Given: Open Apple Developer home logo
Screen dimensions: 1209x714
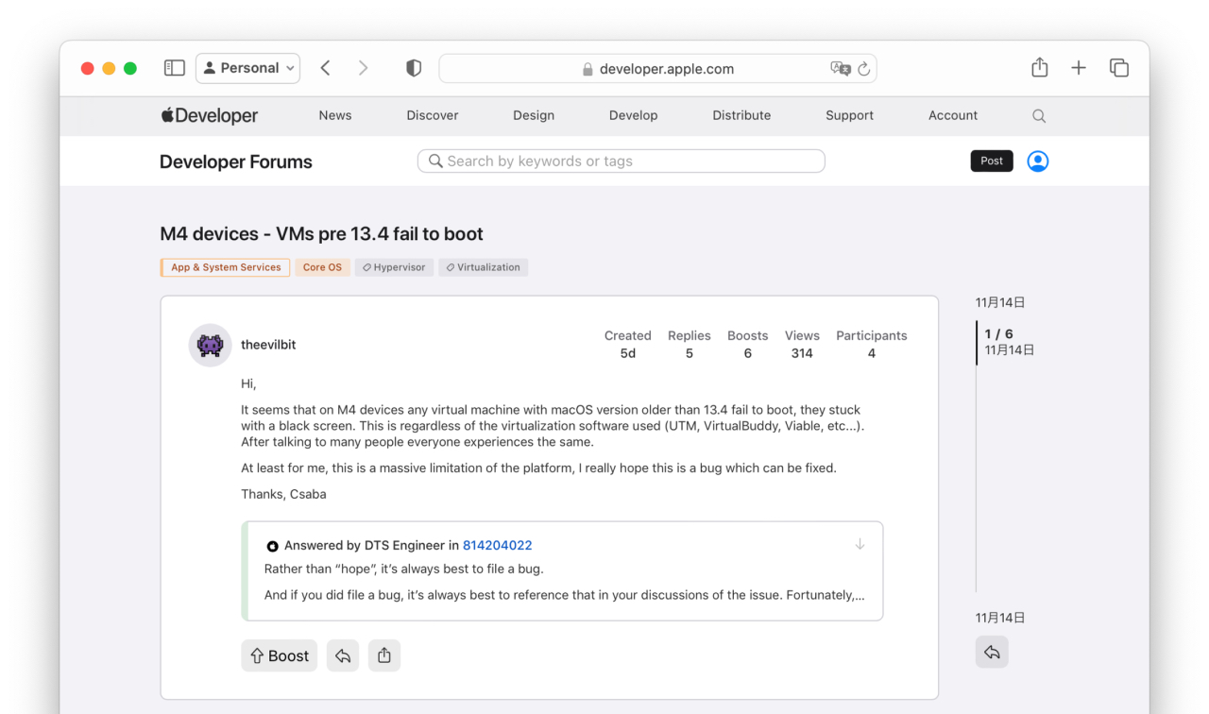Looking at the screenshot, I should [x=209, y=115].
